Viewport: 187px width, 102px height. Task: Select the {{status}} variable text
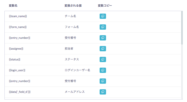click(x=14, y=59)
